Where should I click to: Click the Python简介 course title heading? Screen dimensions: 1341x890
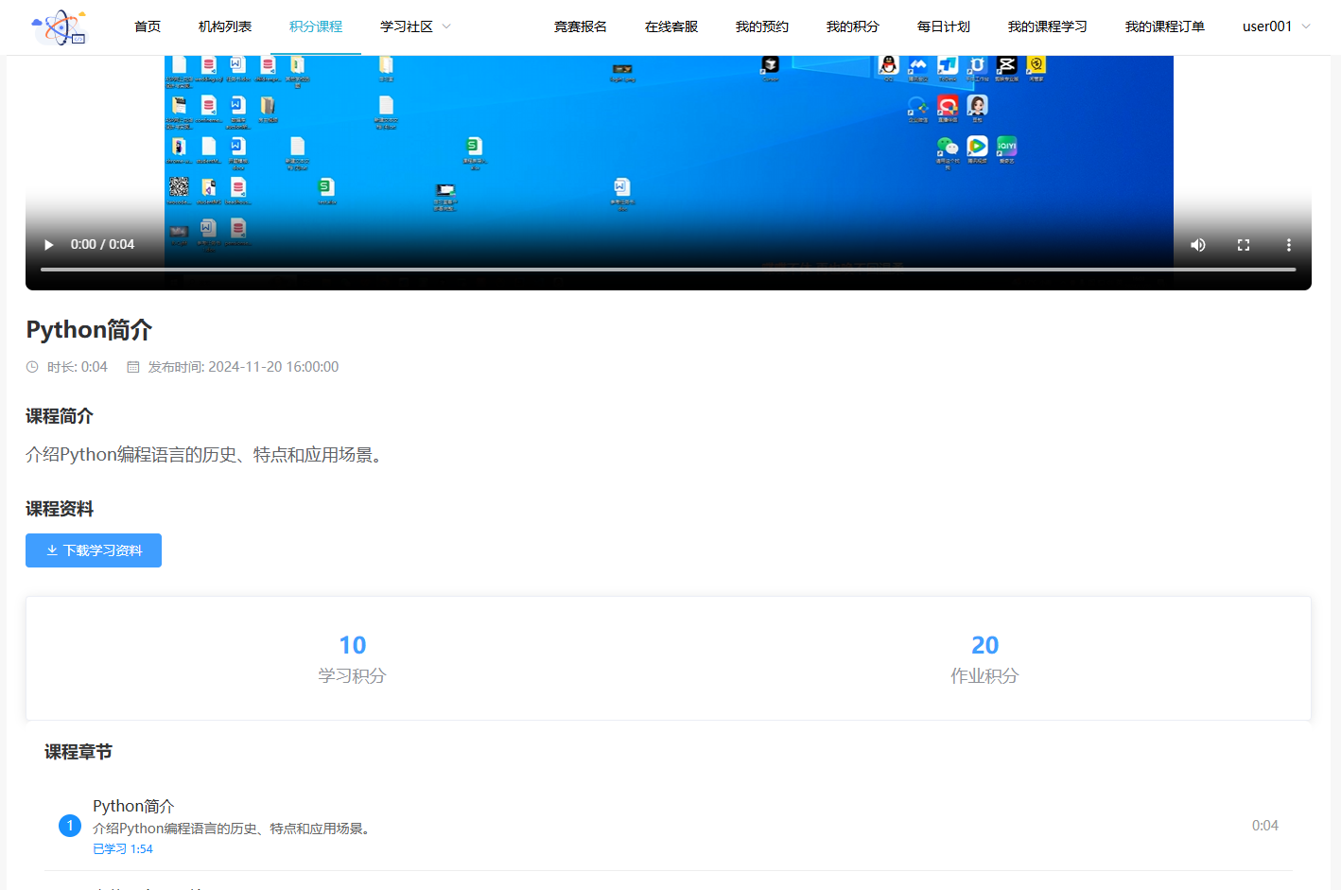(x=89, y=330)
